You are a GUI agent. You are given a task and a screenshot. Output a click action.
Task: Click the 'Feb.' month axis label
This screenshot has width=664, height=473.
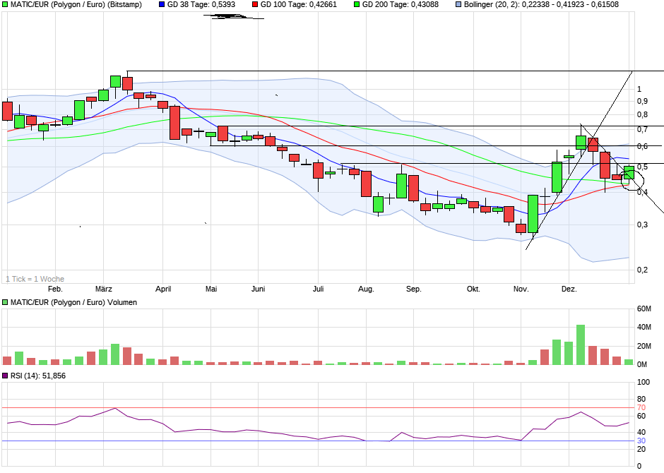(x=55, y=289)
